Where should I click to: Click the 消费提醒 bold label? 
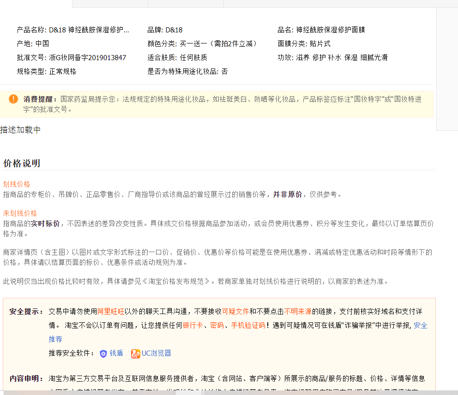point(40,99)
